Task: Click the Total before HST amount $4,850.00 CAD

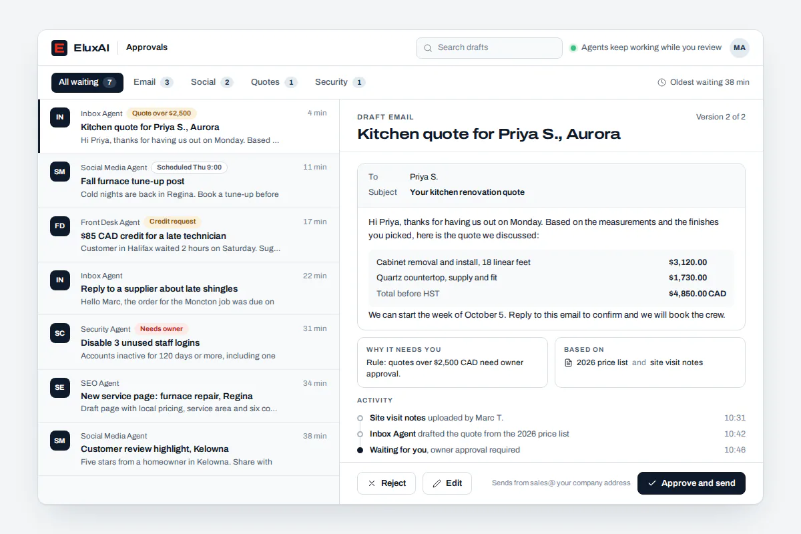Action: click(x=698, y=294)
